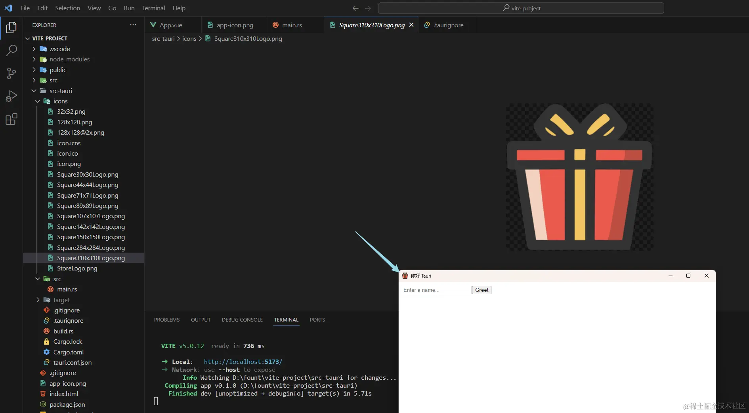Show the Debug Console panel tab
Image resolution: width=749 pixels, height=413 pixels.
click(242, 320)
